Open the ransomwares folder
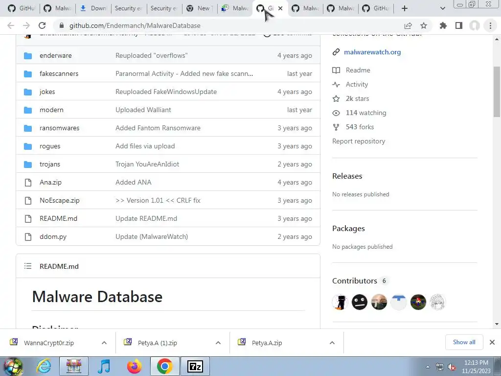 tap(59, 128)
